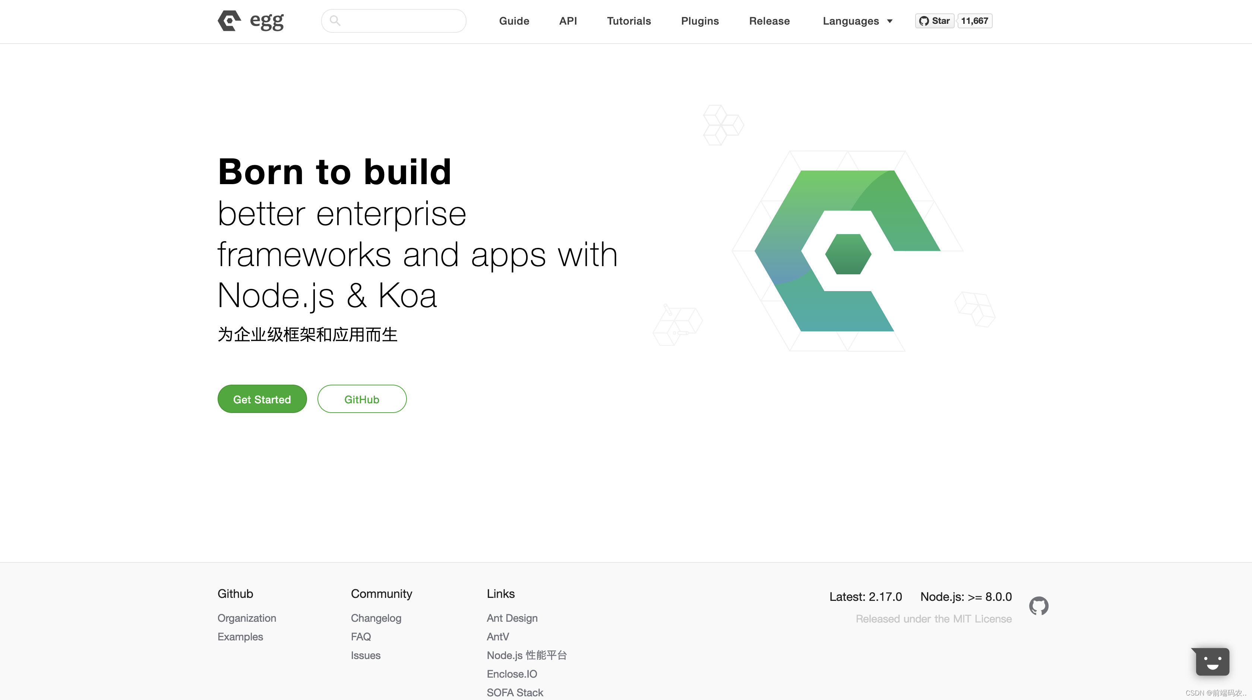
Task: Open the Organization link under Github
Action: 246,618
